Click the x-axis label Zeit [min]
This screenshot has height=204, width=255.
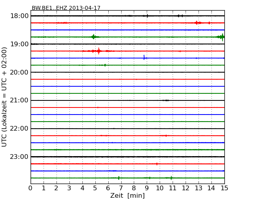127,195
